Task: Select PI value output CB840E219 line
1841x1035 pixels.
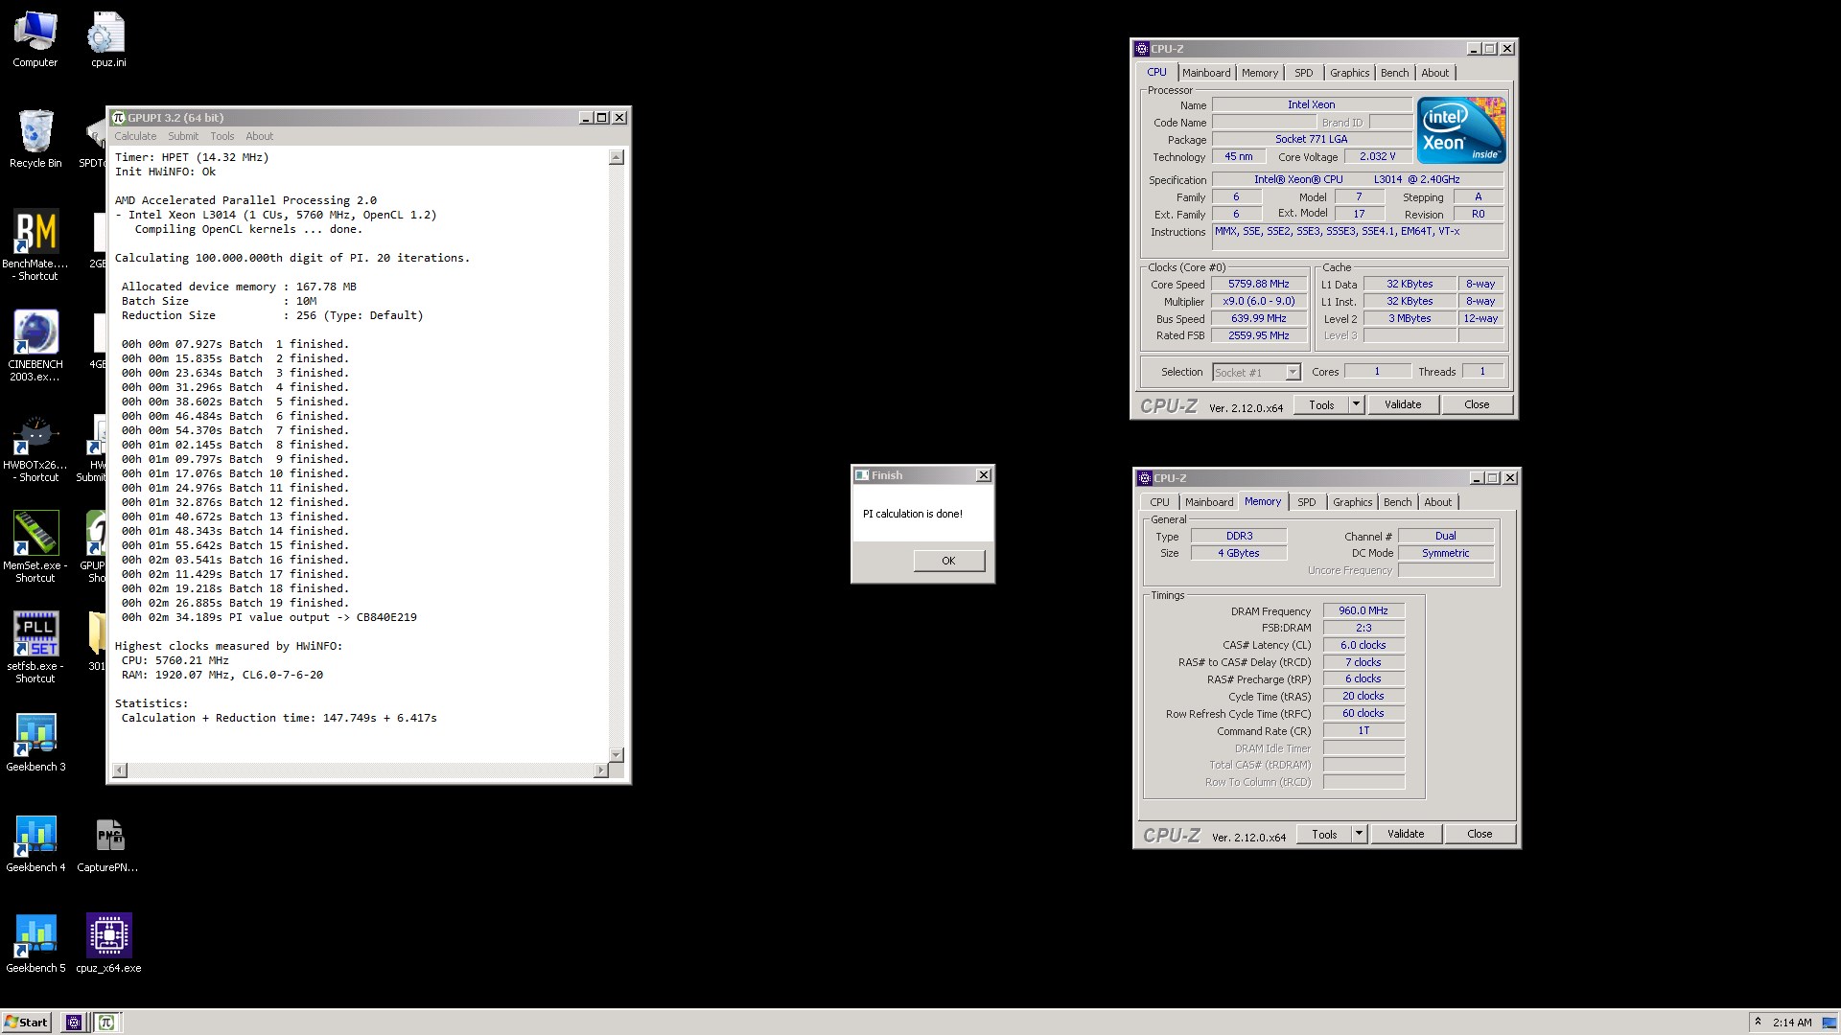Action: pyautogui.click(x=269, y=617)
